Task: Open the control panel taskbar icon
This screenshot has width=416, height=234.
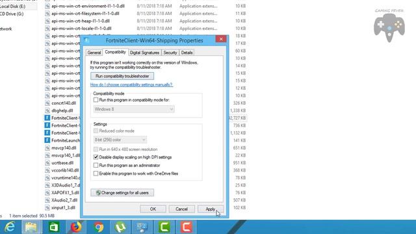Action: tap(142, 227)
